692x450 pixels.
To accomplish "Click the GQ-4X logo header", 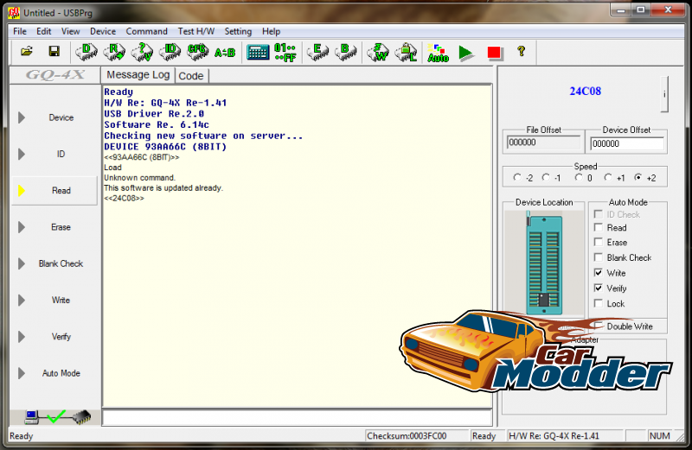I will (54, 75).
